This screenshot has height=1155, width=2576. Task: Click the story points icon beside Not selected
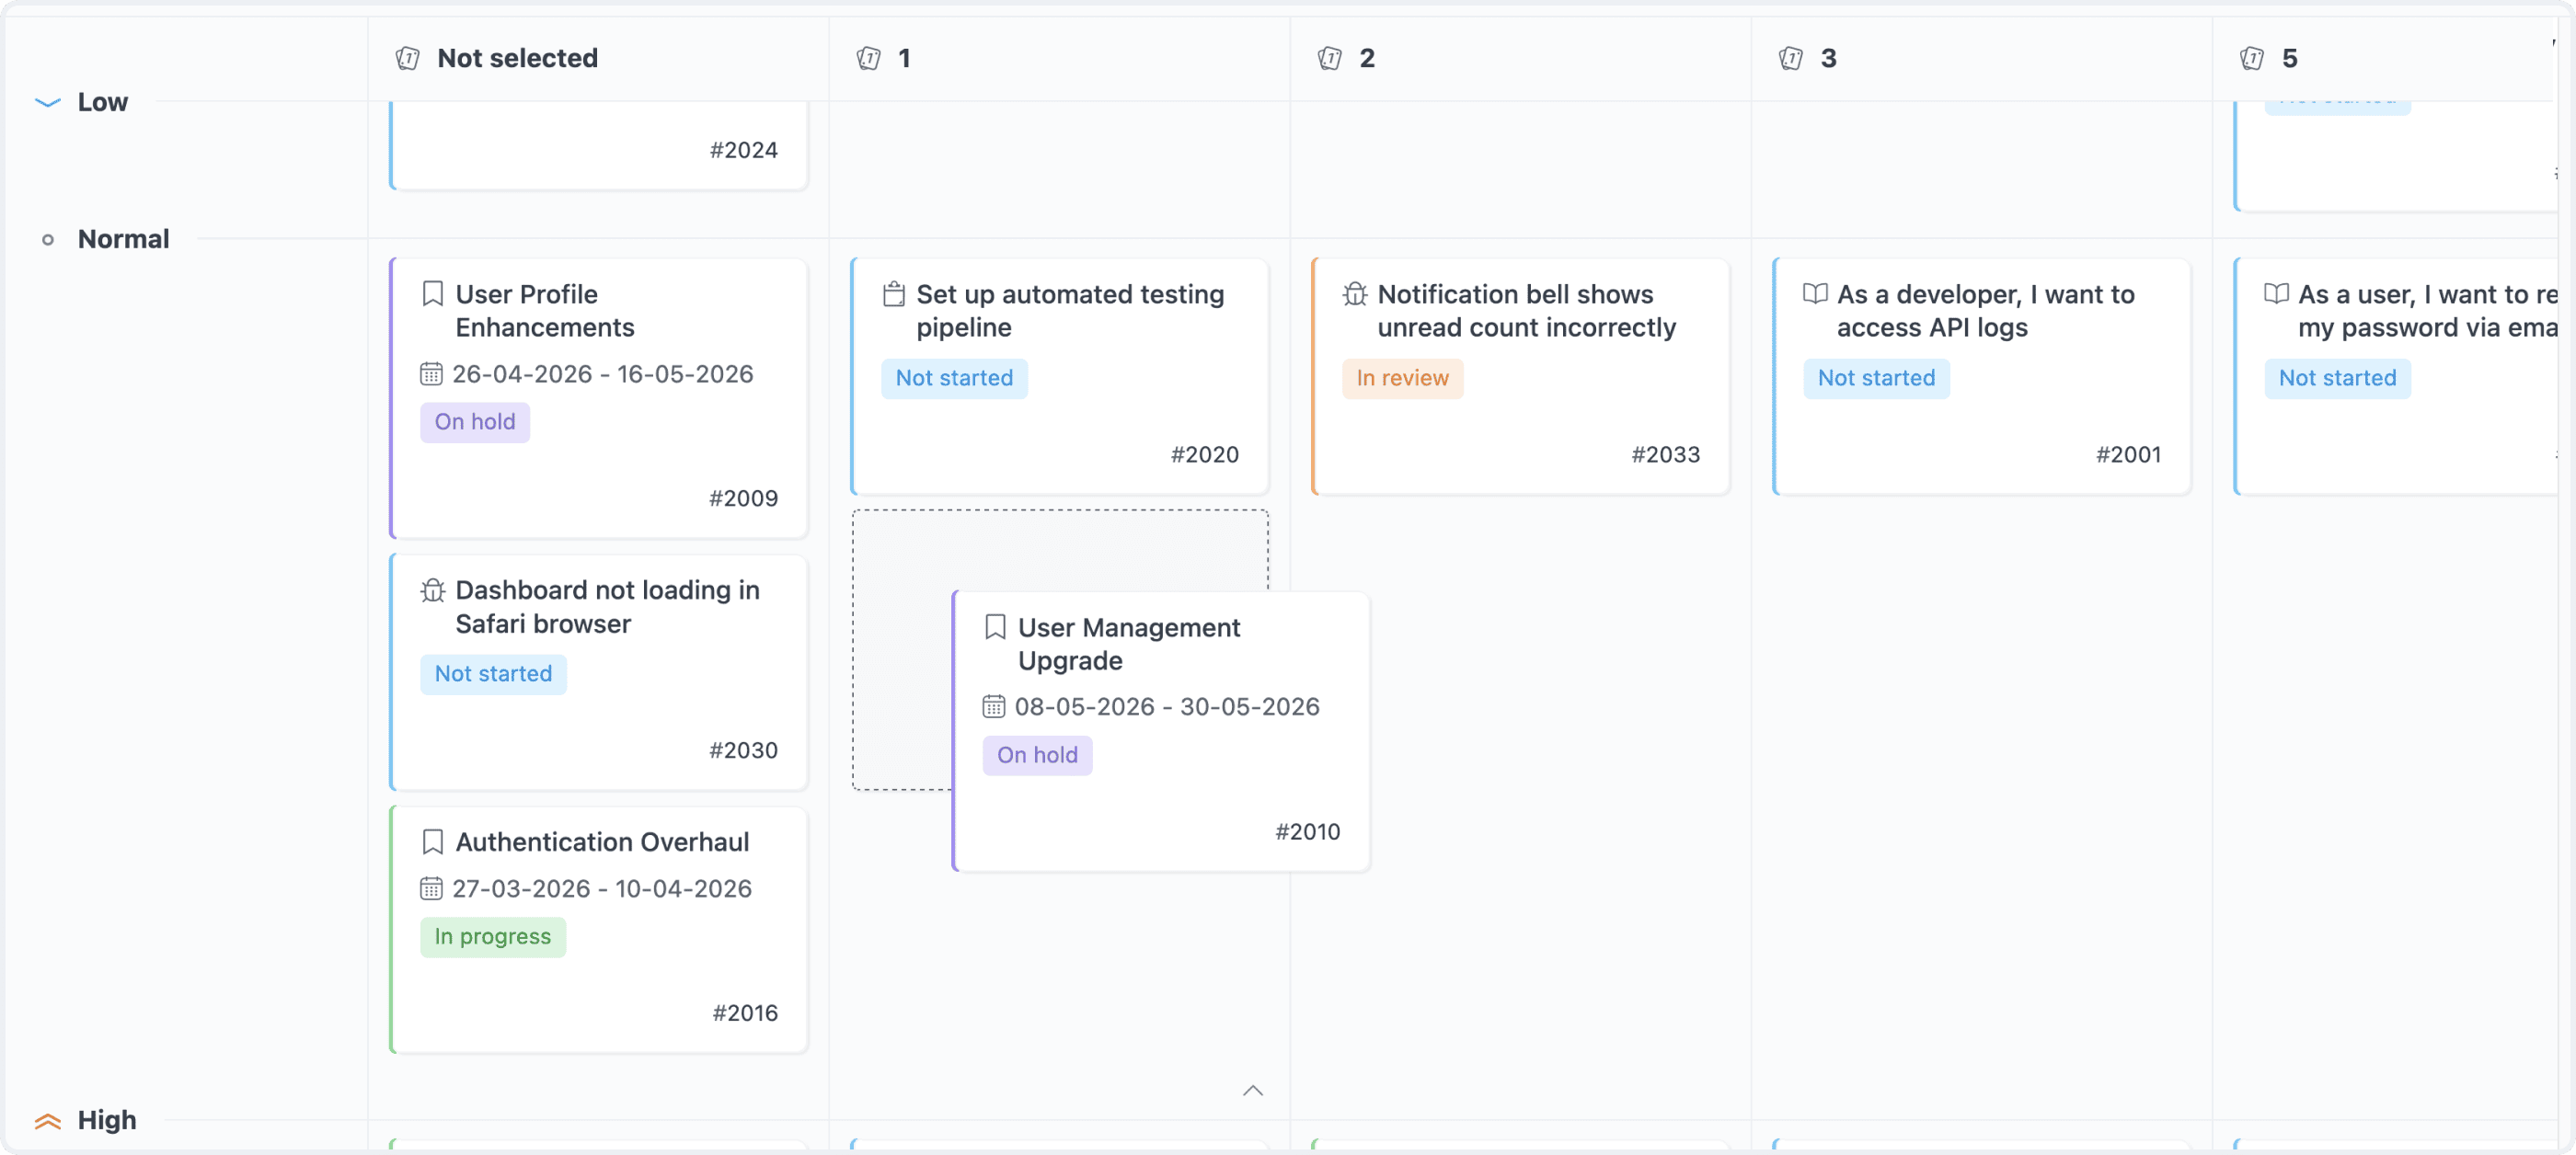coord(407,58)
